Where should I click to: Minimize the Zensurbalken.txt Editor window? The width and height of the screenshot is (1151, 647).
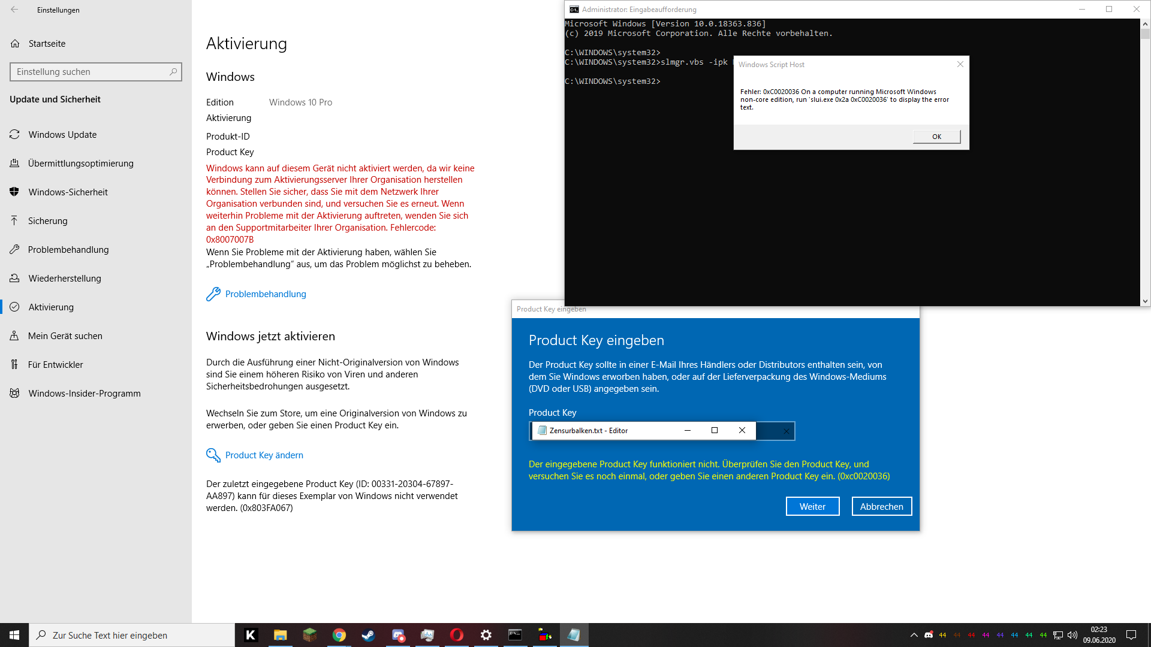(688, 431)
